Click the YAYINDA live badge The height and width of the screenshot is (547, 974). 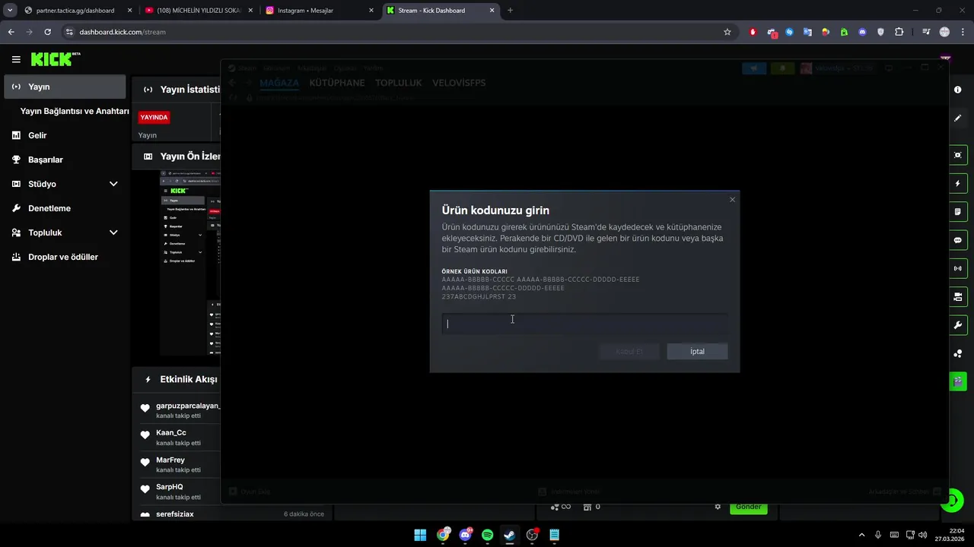154,118
